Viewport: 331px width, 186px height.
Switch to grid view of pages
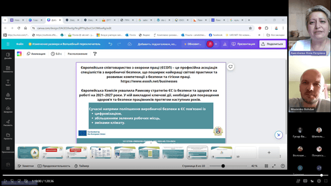[x=266, y=166]
